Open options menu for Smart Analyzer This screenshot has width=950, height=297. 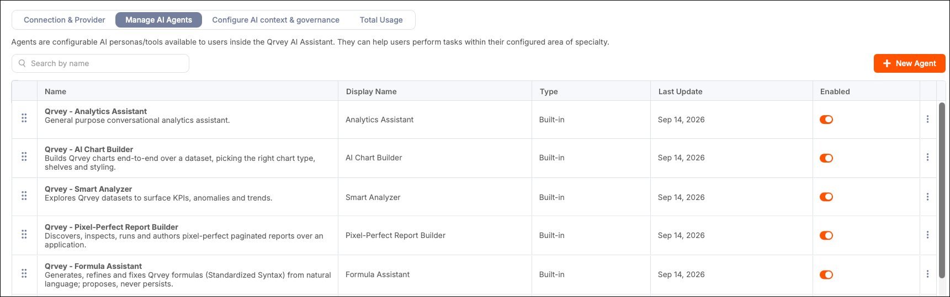click(x=927, y=197)
